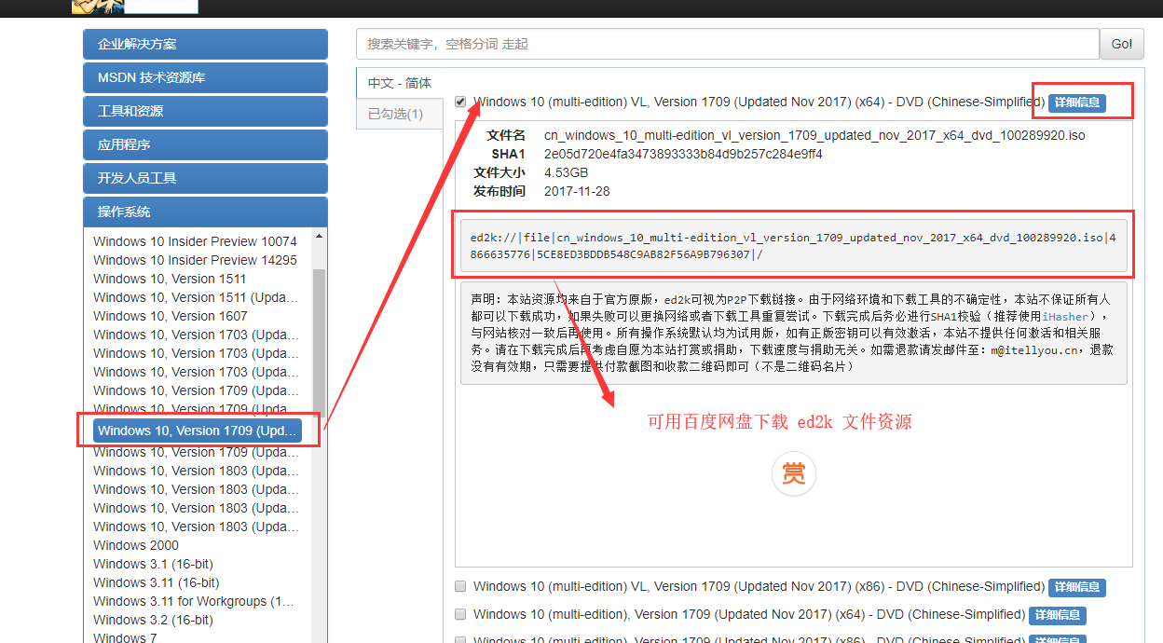The width and height of the screenshot is (1163, 643).
Task: Click the ISO file name value
Action: pyautogui.click(x=814, y=135)
